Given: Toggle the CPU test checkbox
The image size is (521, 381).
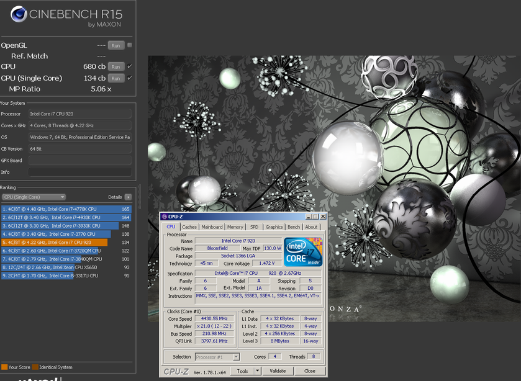Looking at the screenshot, I should click(x=130, y=66).
